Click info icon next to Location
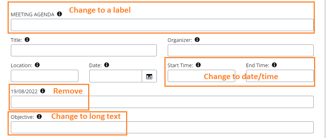This screenshot has height=138, width=326. click(37, 65)
